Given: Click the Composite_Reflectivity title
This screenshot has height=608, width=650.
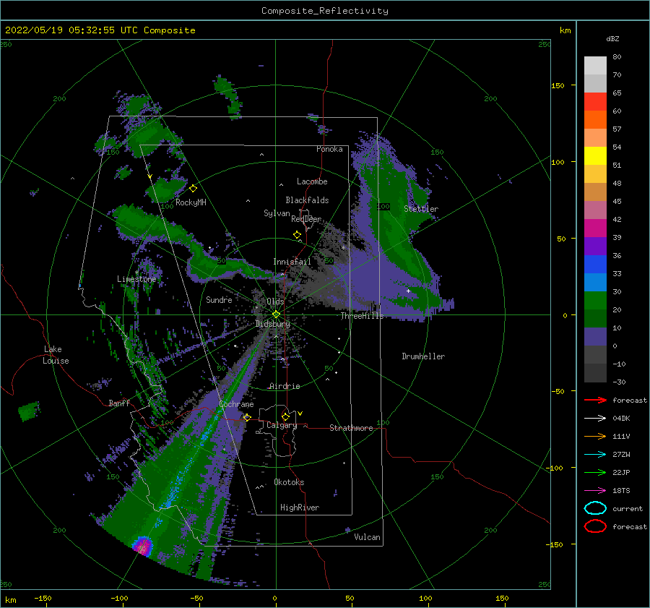Looking at the screenshot, I should click(325, 11).
